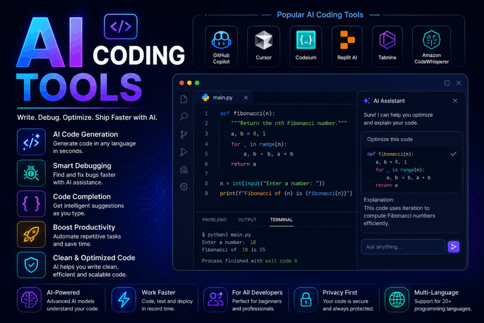The height and width of the screenshot is (323, 484).
Task: Click the 'Popular AI Coding Tools' heading
Action: [x=320, y=15]
